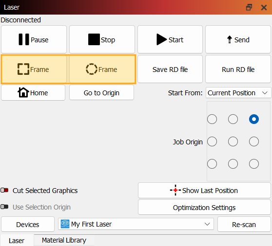272x246 pixels.
Task: Select the center Job Origin radio button
Action: (233, 141)
